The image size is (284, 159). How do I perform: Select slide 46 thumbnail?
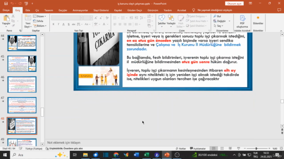tap(22, 84)
